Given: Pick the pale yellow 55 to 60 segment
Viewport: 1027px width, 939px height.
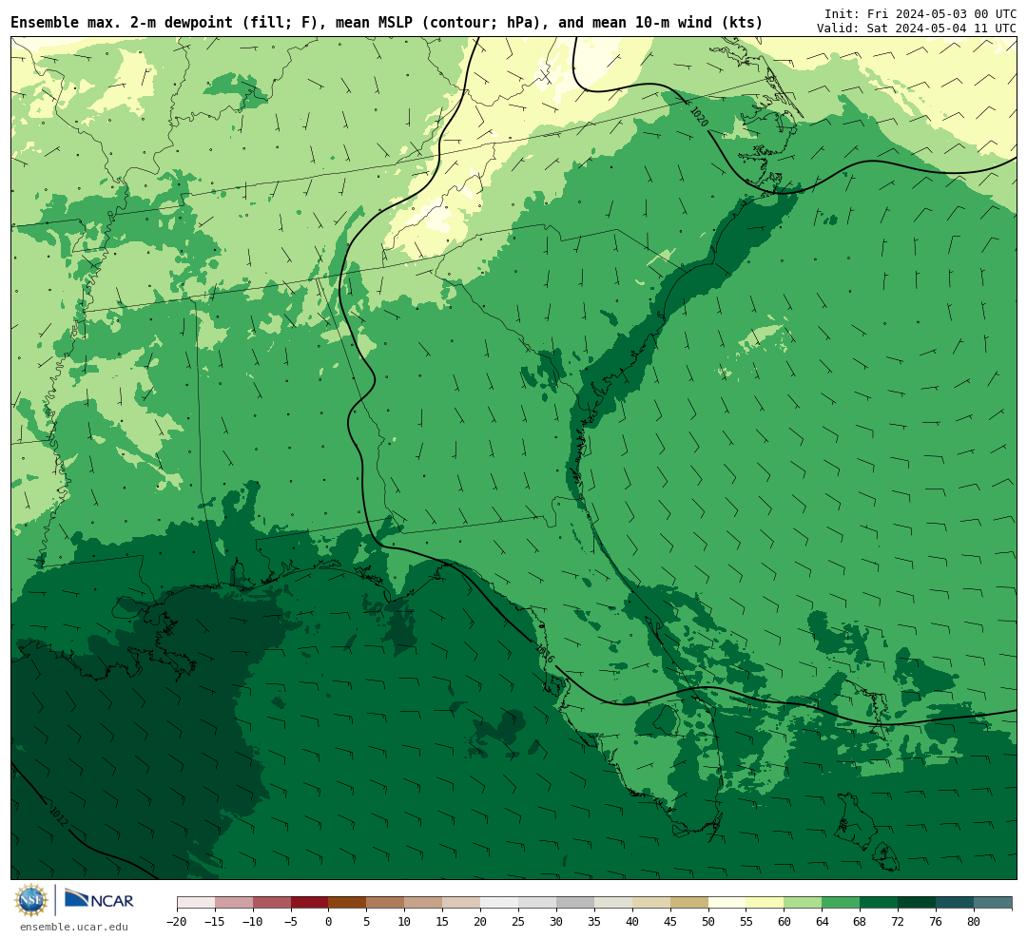Looking at the screenshot, I should (765, 903).
